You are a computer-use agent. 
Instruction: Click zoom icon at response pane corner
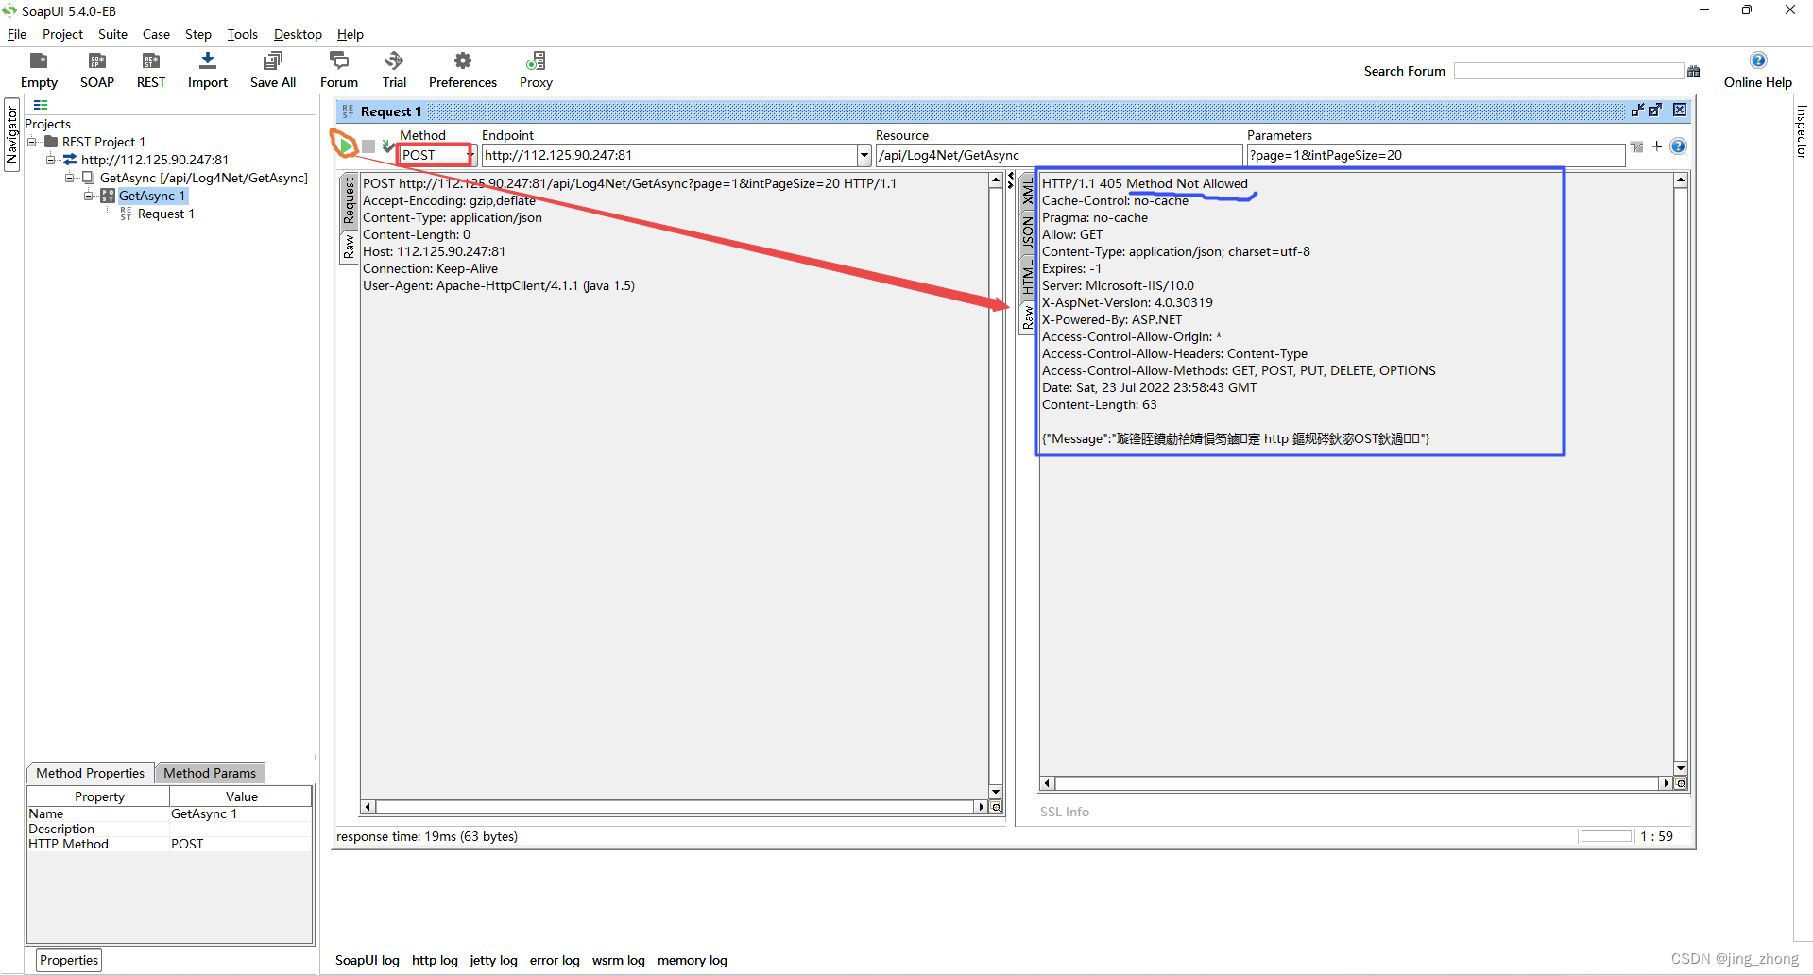[1681, 783]
